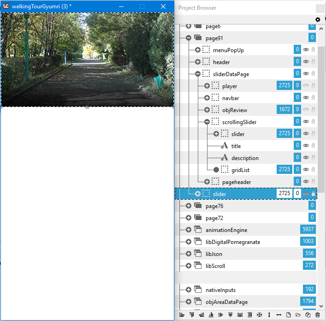Screen dimensions: 326x321
Task: Click the delete trash can icon
Action: 317,315
